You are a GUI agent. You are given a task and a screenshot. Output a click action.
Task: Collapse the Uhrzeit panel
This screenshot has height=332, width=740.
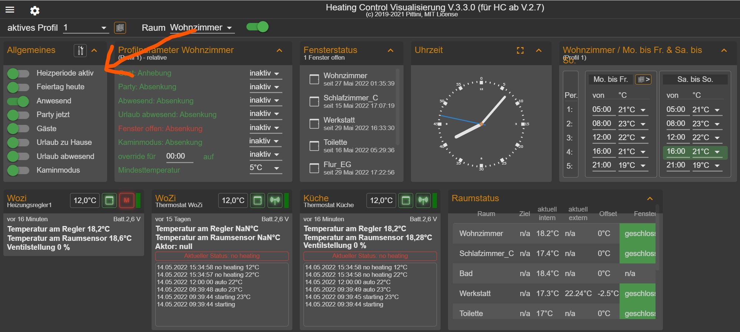pyautogui.click(x=539, y=50)
